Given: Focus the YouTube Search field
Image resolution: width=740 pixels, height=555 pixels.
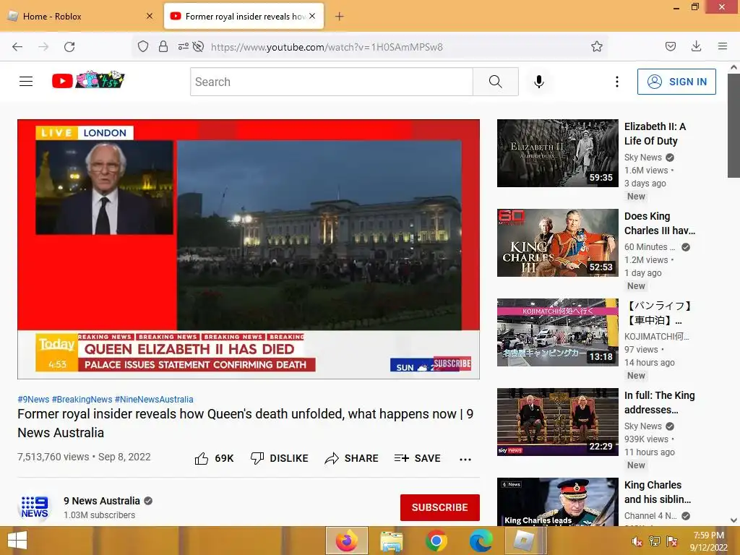Looking at the screenshot, I should (332, 82).
